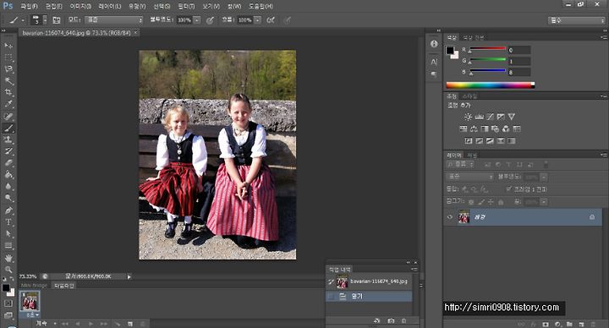Select the Lasso tool
Viewport: 609px width, 328px height.
8,69
